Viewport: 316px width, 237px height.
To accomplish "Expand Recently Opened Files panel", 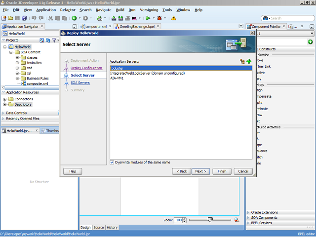I will tap(3, 118).
